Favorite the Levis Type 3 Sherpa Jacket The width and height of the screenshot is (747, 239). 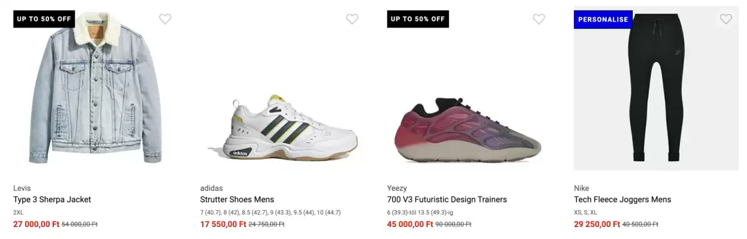point(165,19)
